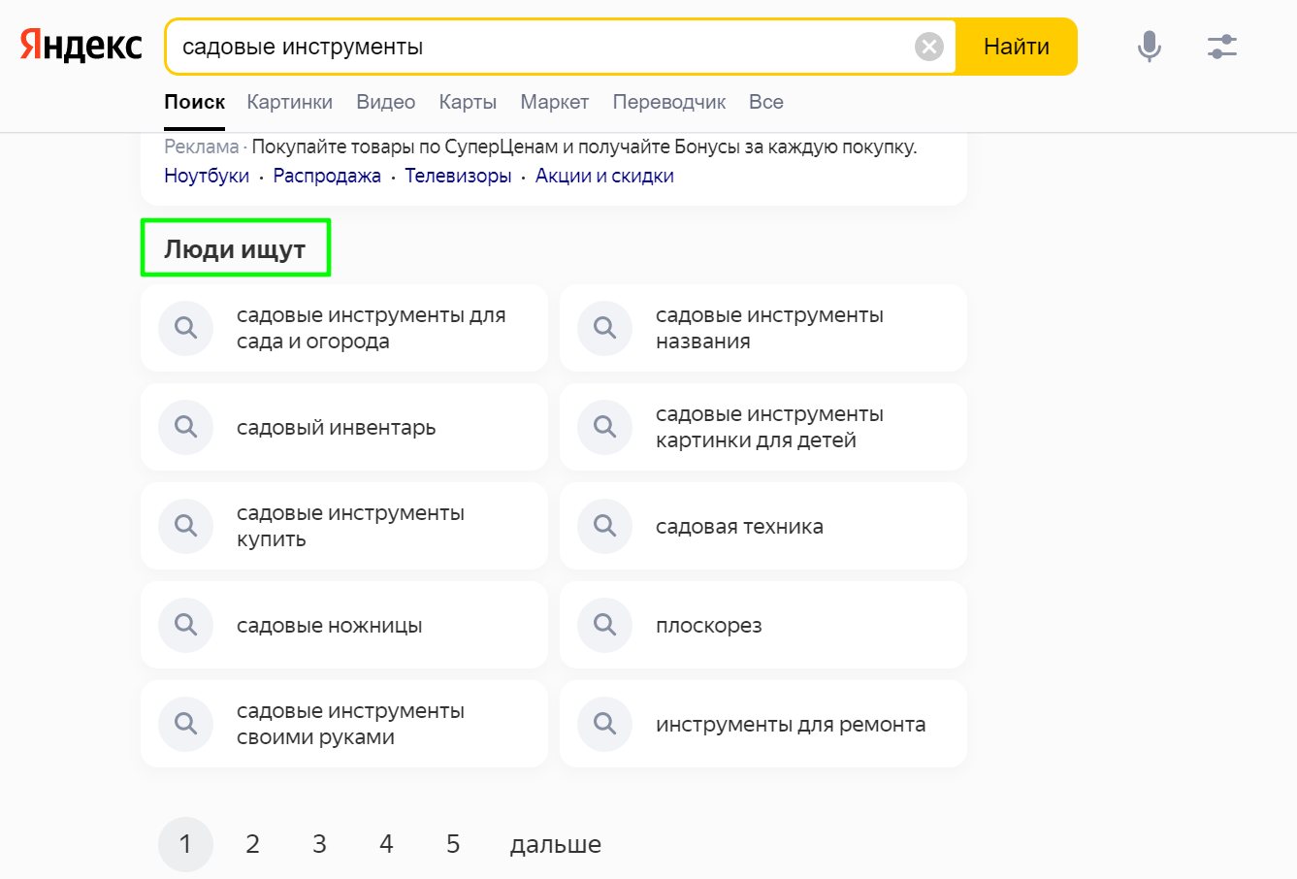
Task: Pick the садовые инструменты купить suggestion
Action: coord(344,526)
